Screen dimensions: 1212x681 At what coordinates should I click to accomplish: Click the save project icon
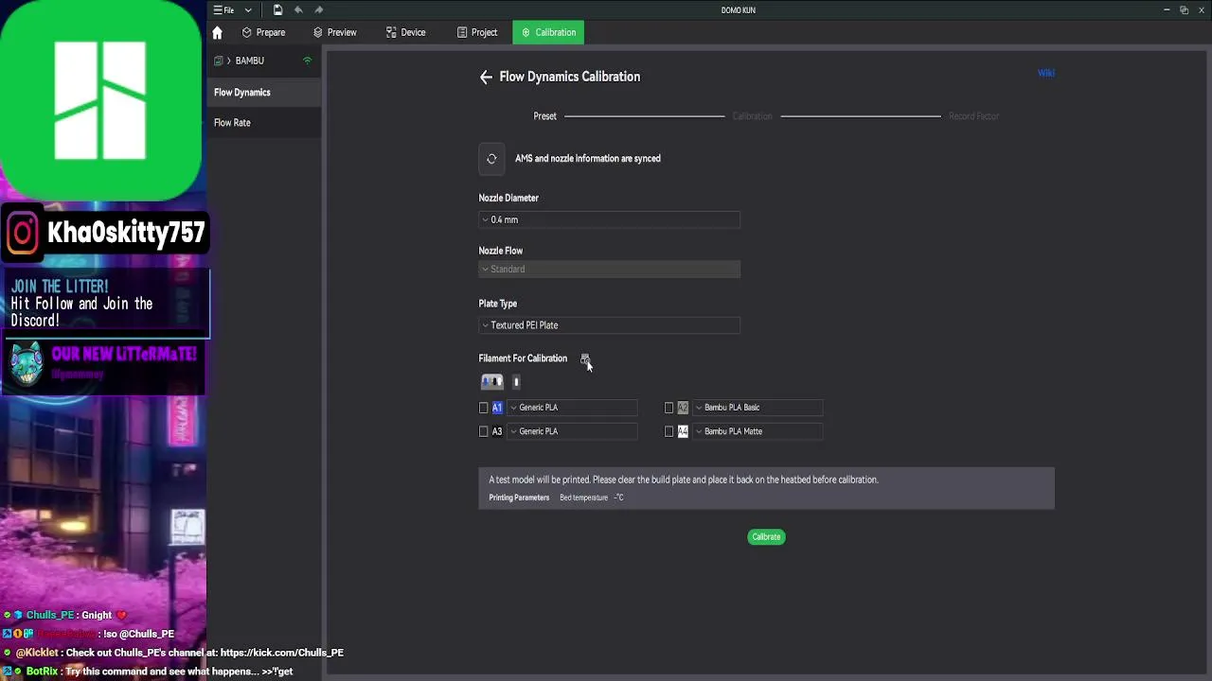277,10
